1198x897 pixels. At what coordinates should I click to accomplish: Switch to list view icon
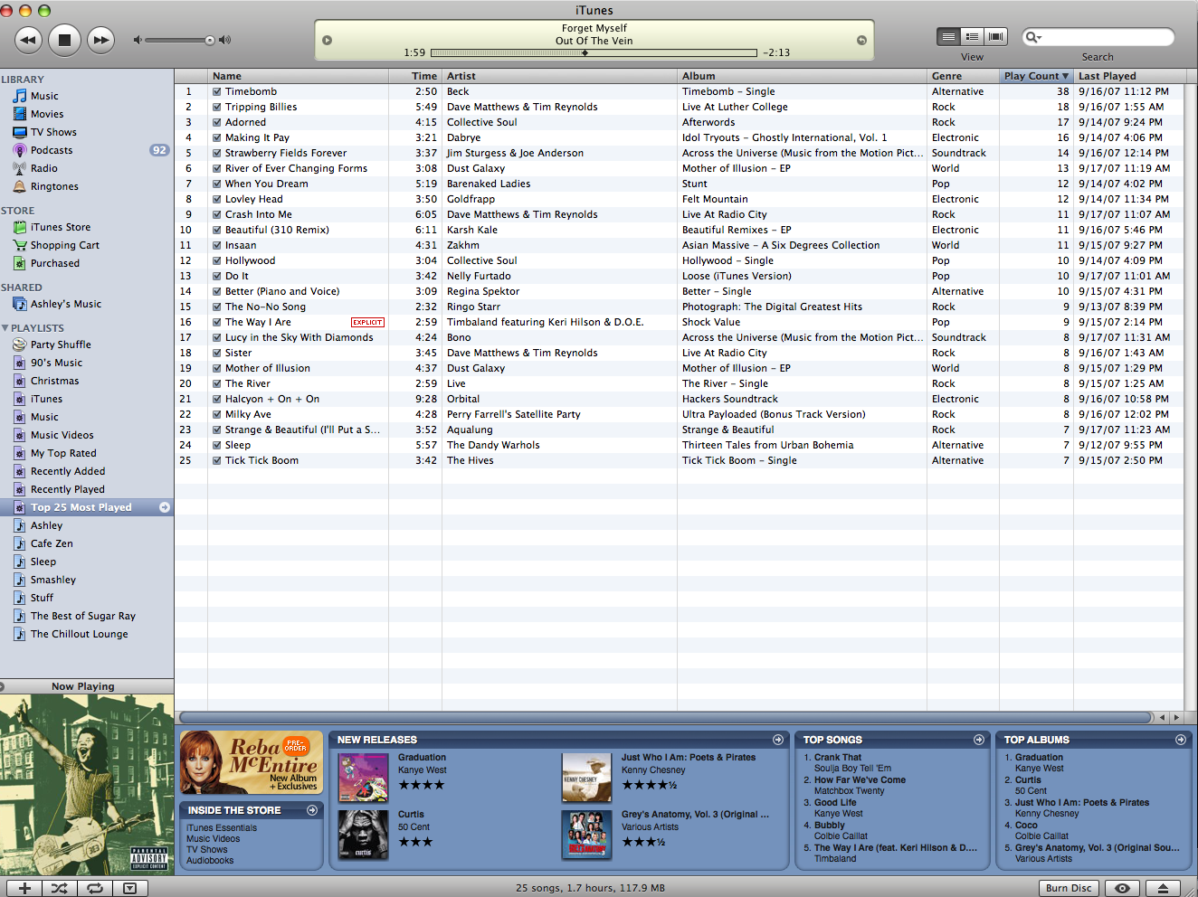click(948, 36)
